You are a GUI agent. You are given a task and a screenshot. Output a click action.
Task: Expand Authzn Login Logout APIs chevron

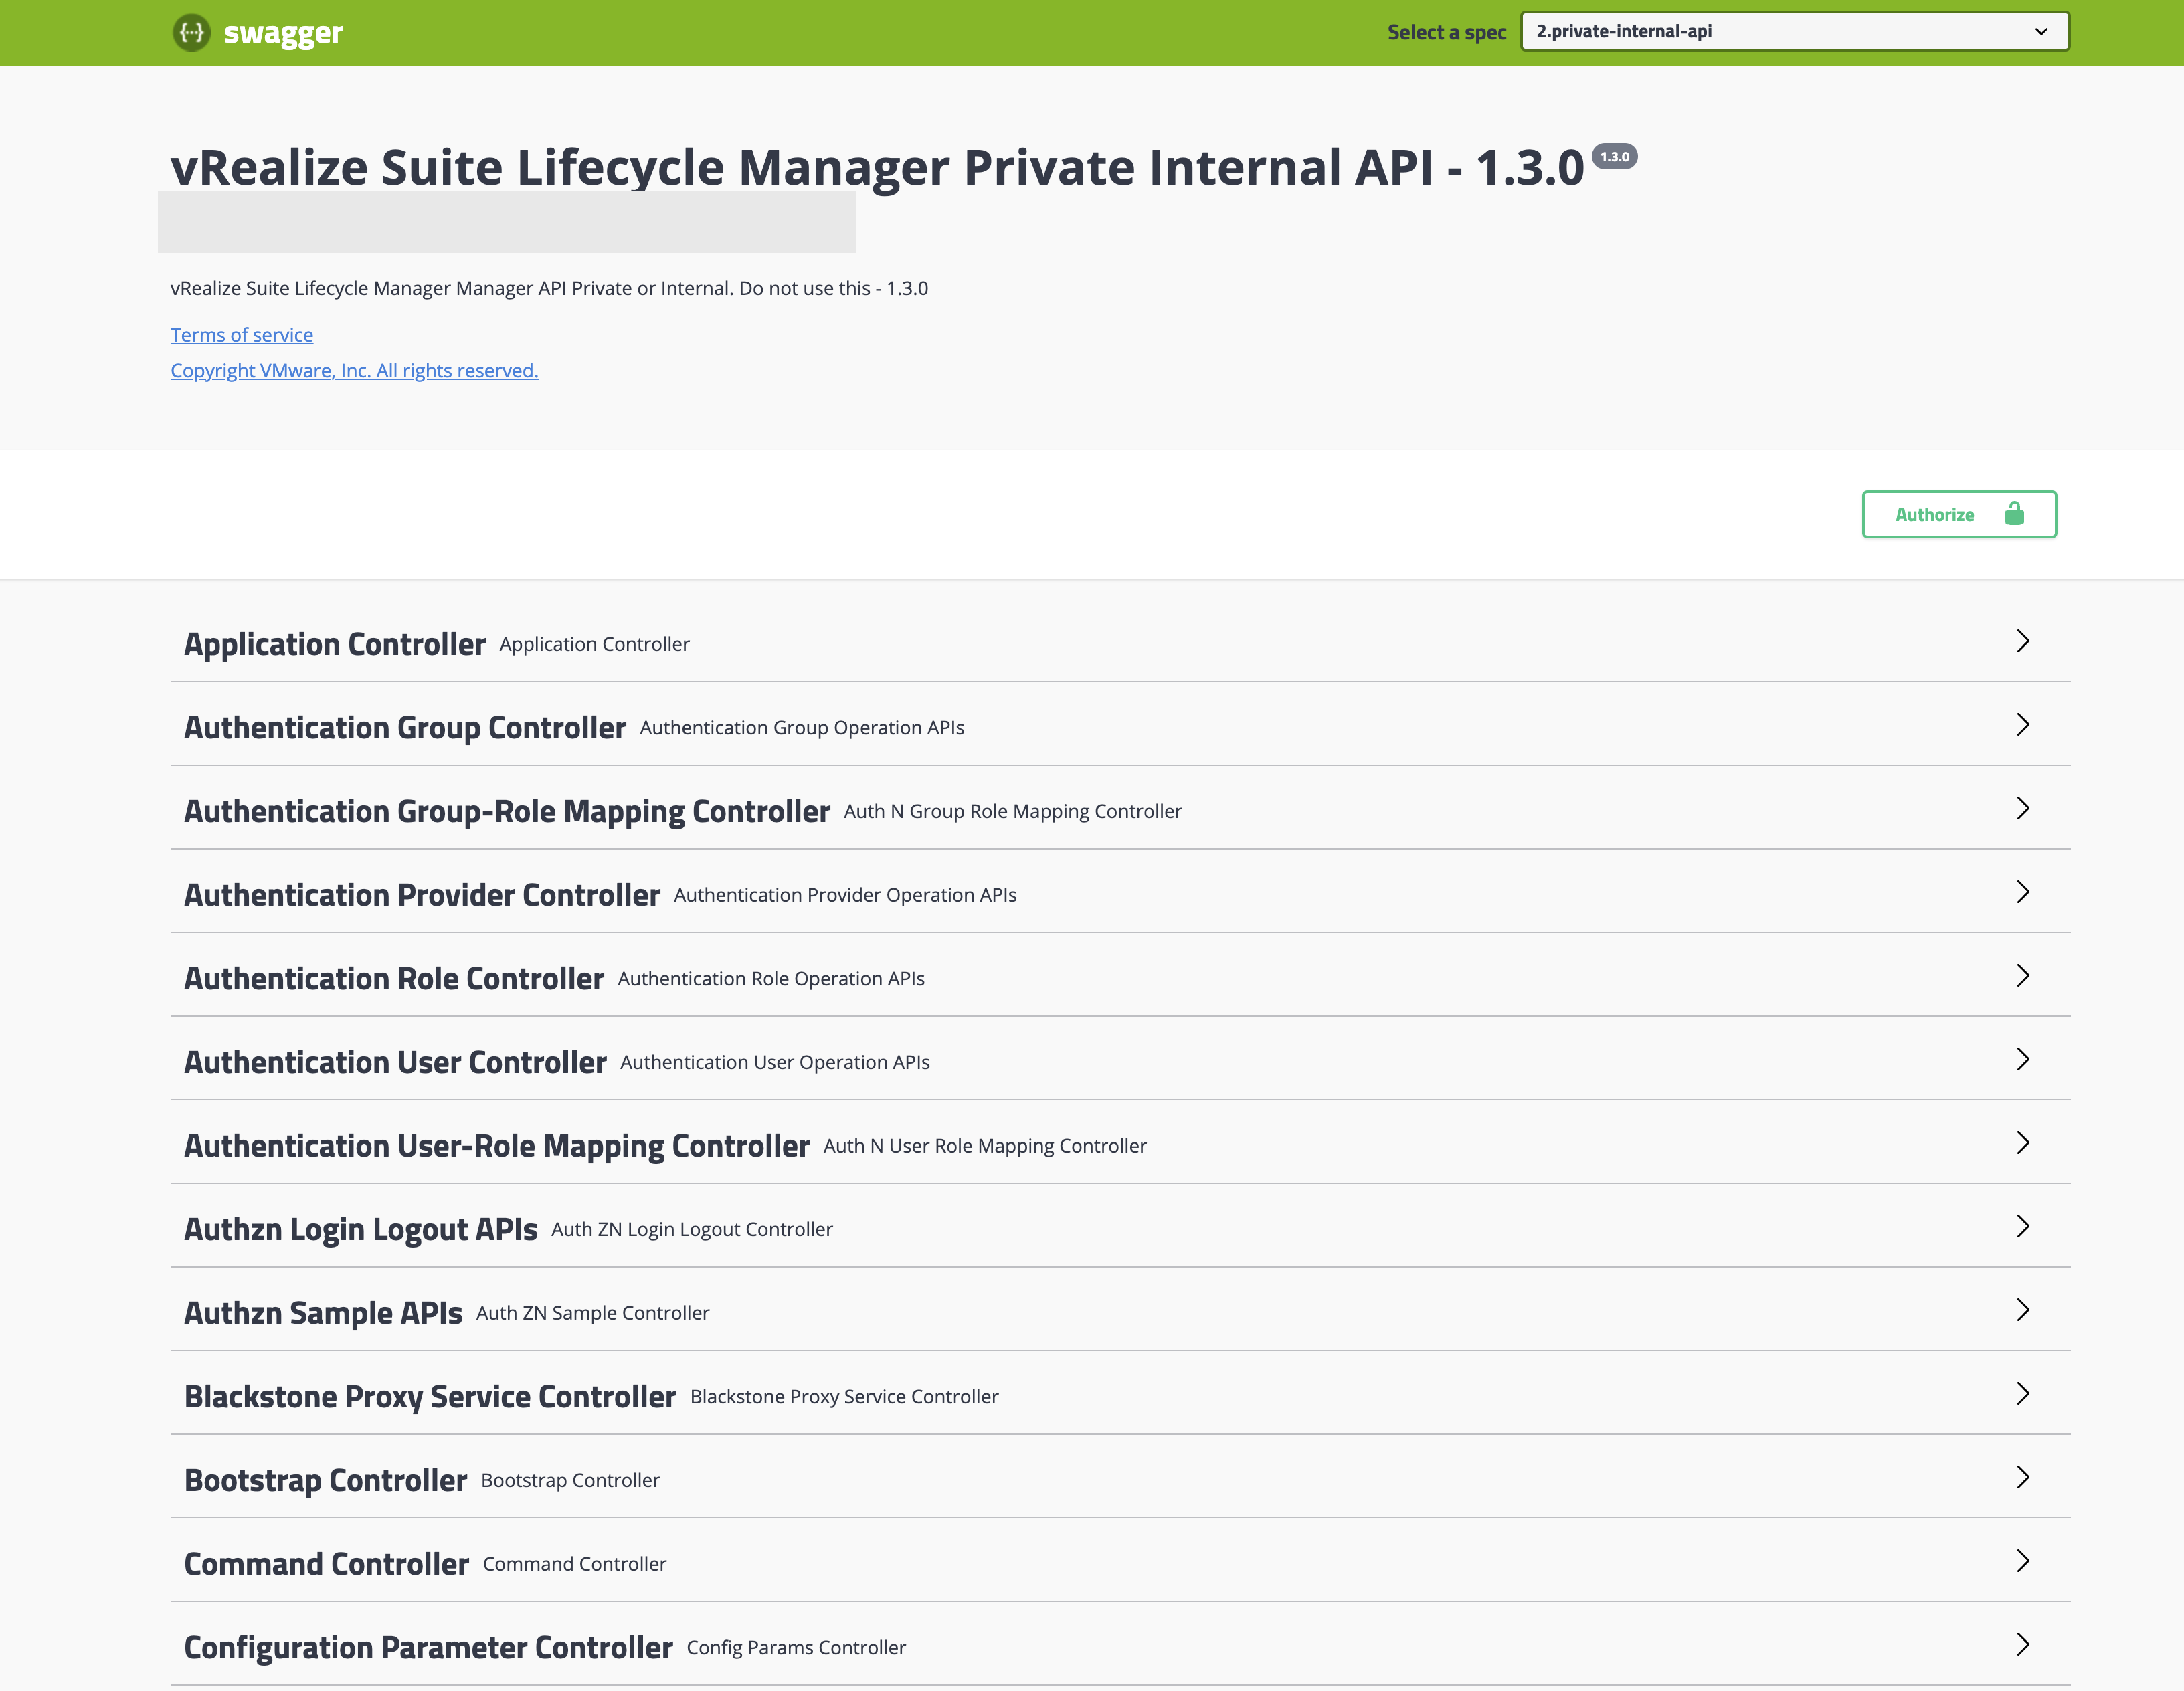pyautogui.click(x=2022, y=1226)
